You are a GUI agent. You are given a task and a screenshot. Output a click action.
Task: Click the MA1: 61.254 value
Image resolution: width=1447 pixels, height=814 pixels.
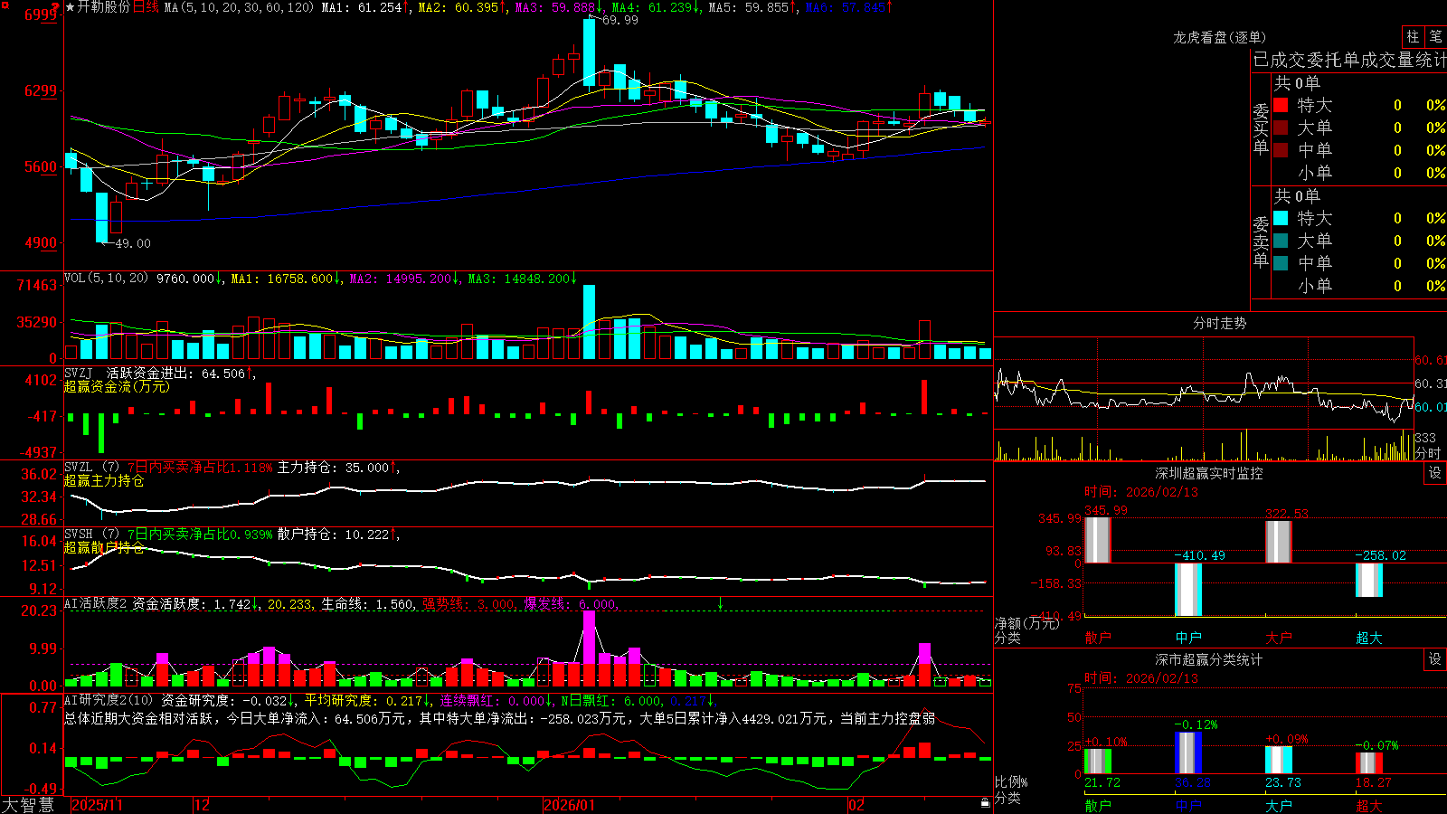click(x=362, y=7)
